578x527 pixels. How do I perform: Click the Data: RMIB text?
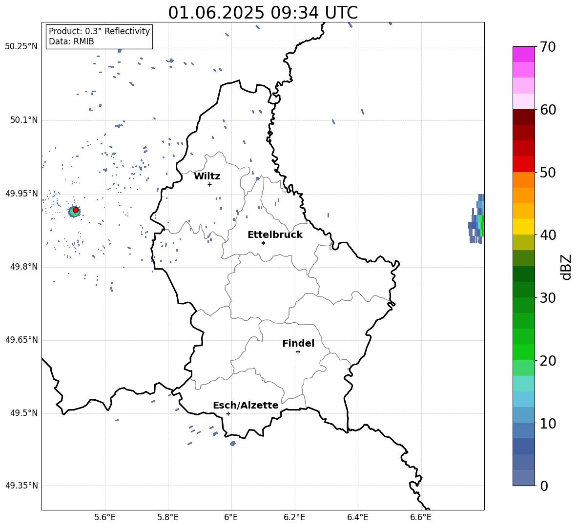pos(71,41)
